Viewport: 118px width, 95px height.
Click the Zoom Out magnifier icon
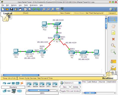(x=52, y=9)
